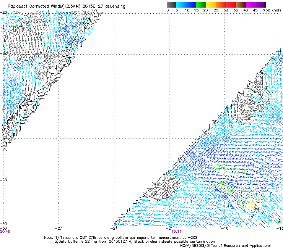Viewport: 283px width, 248px height.
Task: Click the '40' legend tick label
Action: tap(246, 10)
